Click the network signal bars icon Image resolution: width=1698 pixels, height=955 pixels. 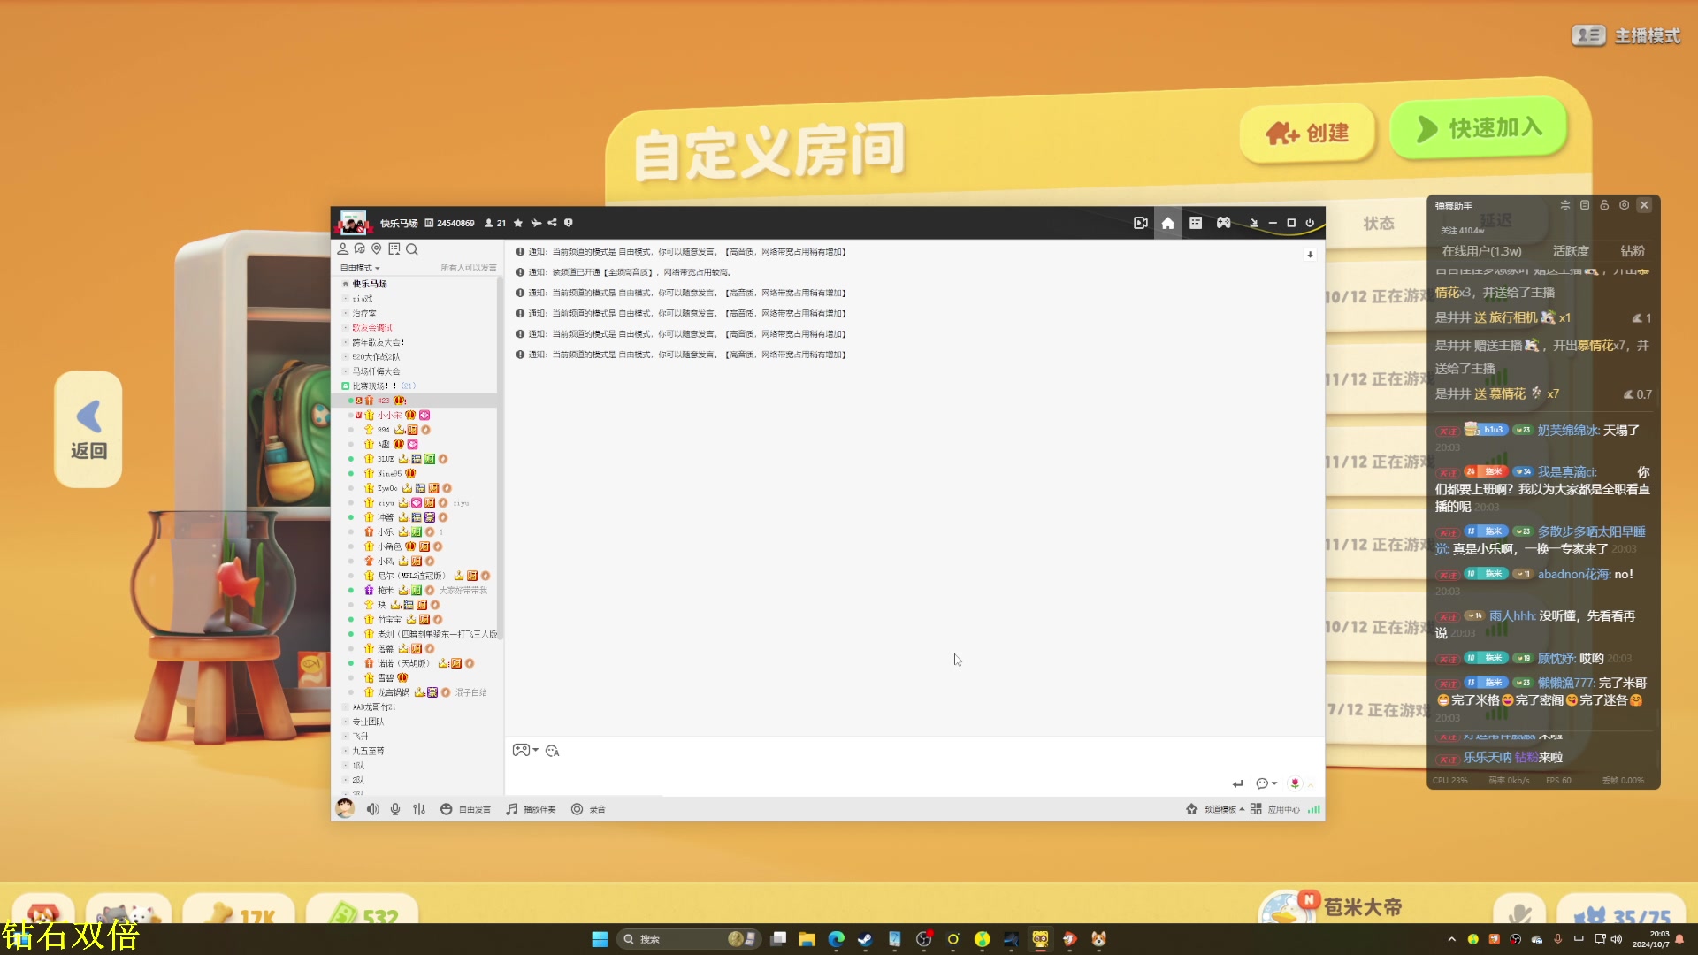tap(1314, 809)
